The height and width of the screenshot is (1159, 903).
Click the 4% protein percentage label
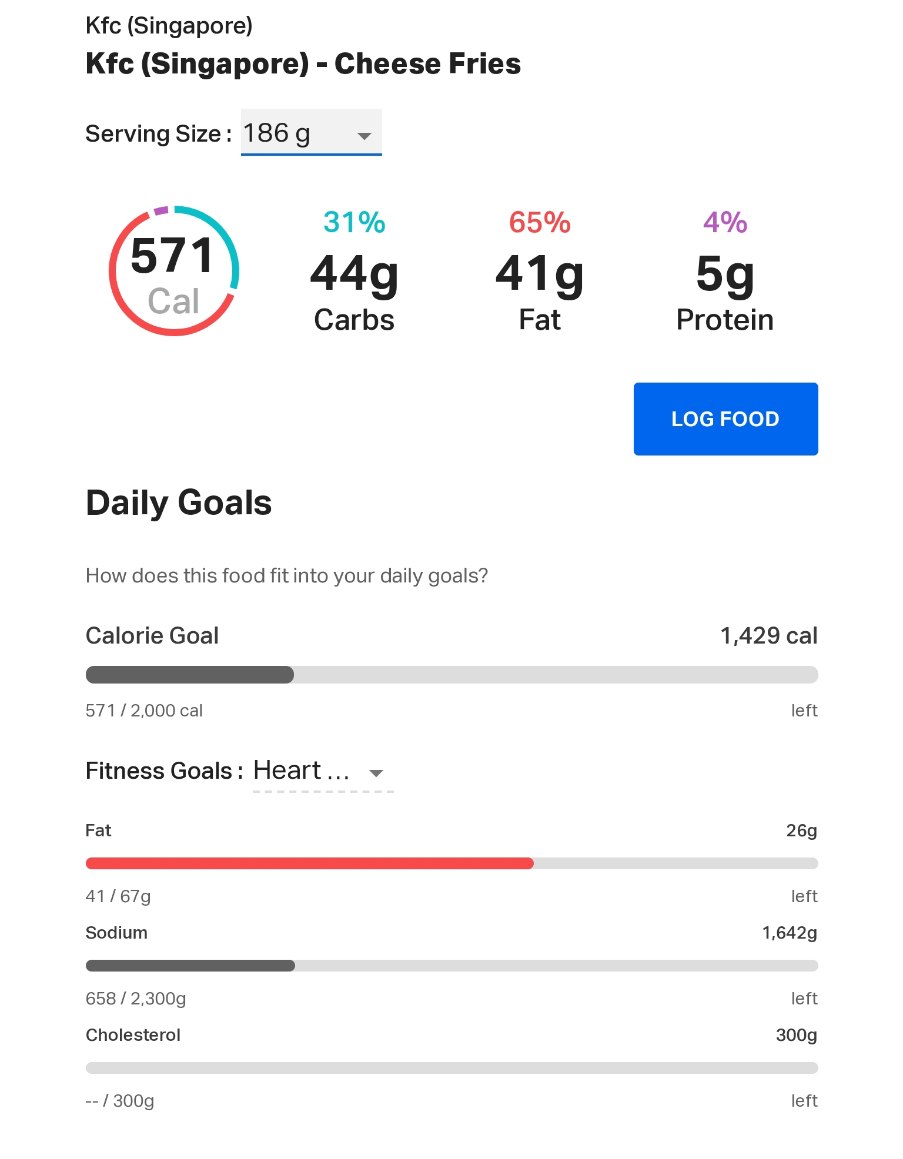tap(725, 222)
